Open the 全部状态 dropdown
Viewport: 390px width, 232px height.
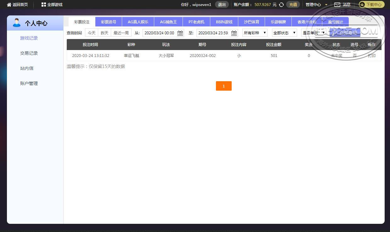[x=284, y=33]
